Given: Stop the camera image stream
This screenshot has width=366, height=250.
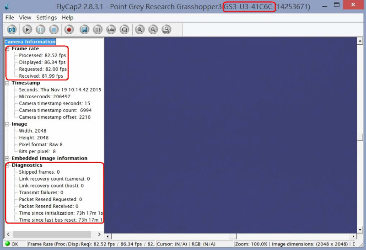Looking at the screenshot, I should (54, 30).
